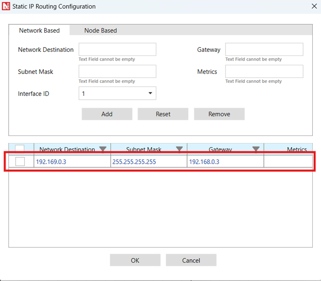Click the Remove button
Viewport: 321px width, 281px height.
tap(219, 114)
